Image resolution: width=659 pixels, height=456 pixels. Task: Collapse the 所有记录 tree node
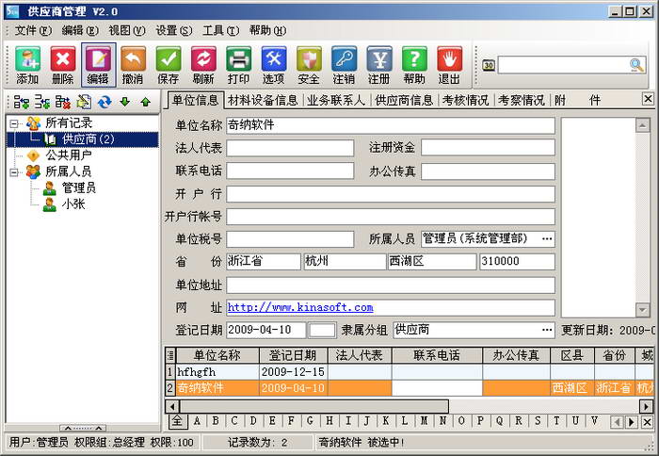point(14,123)
